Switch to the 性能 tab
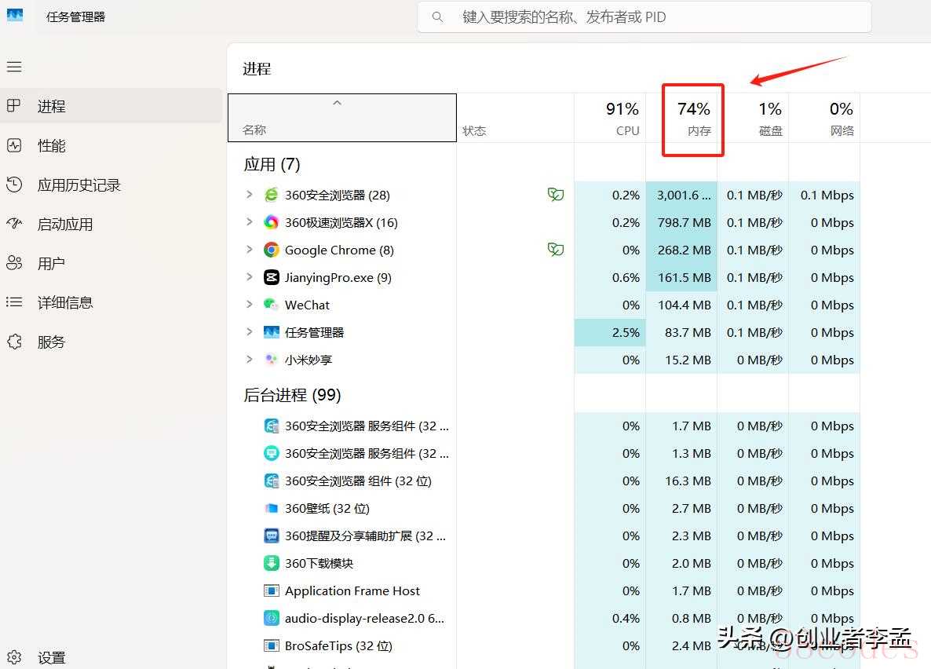Viewport: 931px width, 669px height. [111, 145]
